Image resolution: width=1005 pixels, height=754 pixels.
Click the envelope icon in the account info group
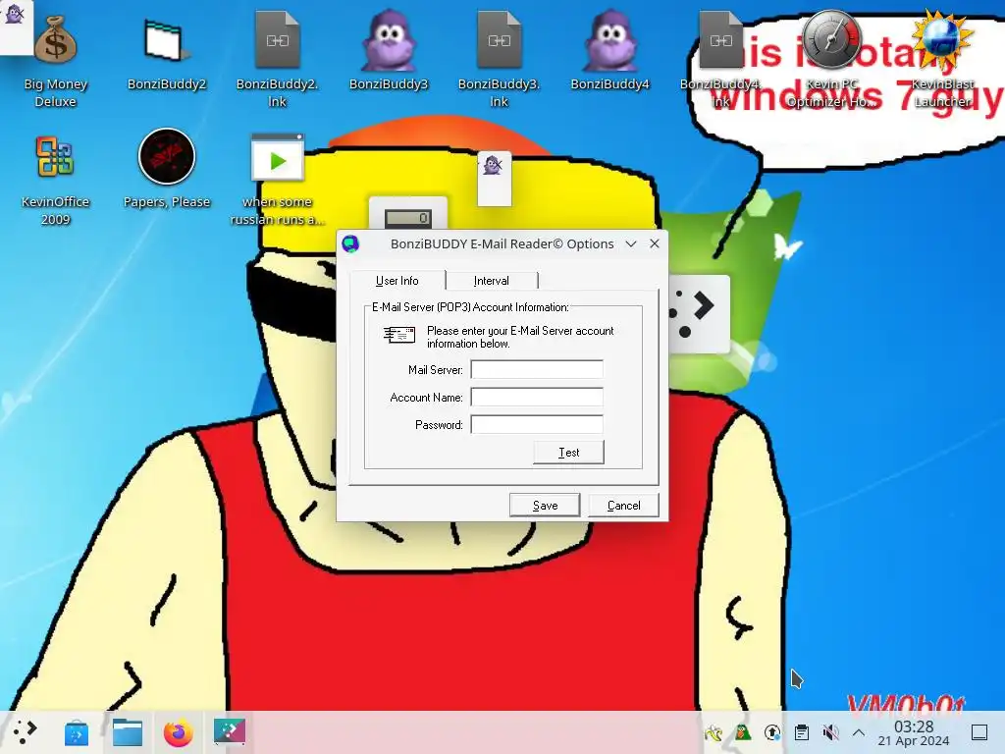[x=399, y=334]
